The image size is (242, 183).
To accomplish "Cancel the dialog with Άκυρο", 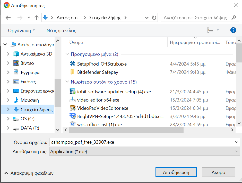I will (218, 172).
